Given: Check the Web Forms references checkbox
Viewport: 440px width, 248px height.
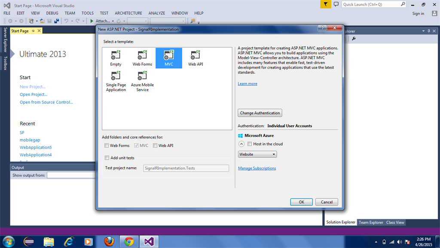Looking at the screenshot, I should tap(107, 145).
